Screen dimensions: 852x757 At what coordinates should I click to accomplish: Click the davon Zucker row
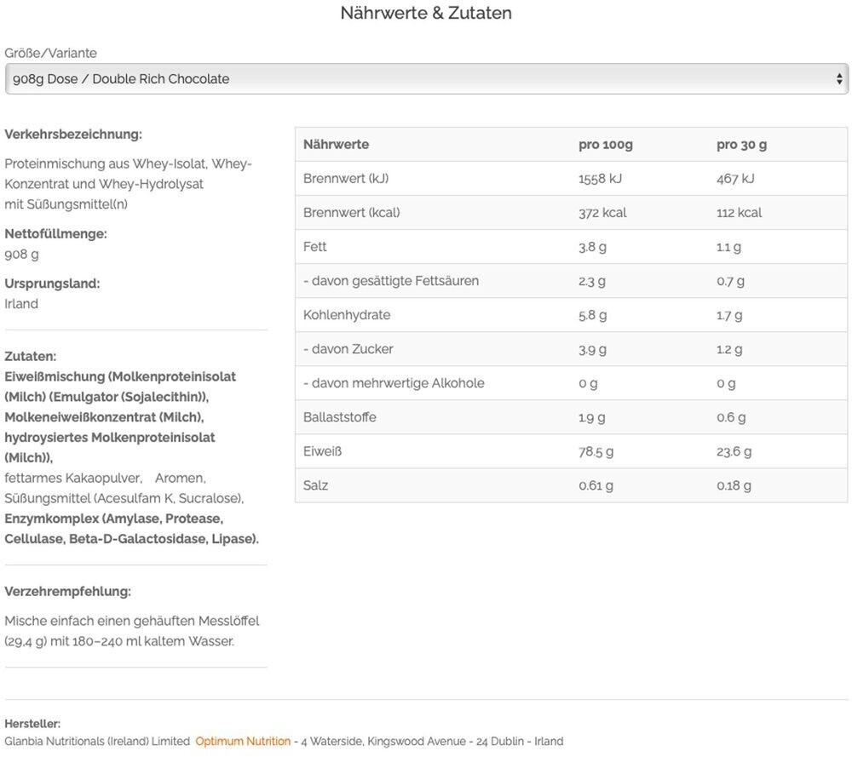pyautogui.click(x=571, y=349)
